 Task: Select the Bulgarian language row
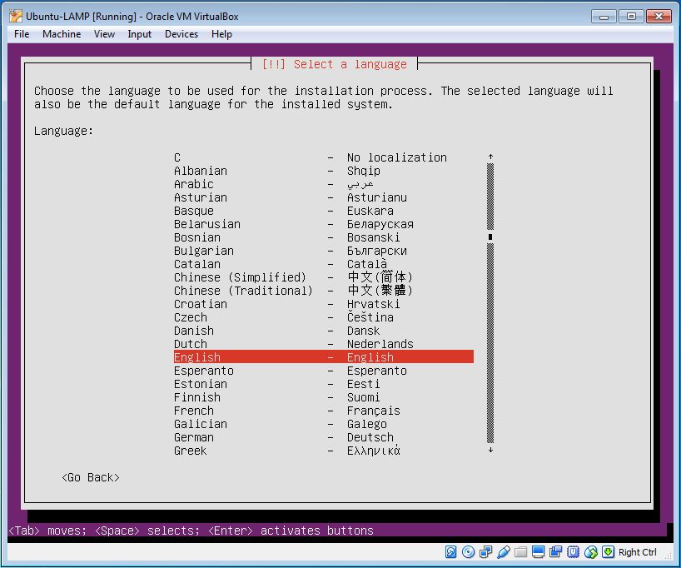(324, 251)
